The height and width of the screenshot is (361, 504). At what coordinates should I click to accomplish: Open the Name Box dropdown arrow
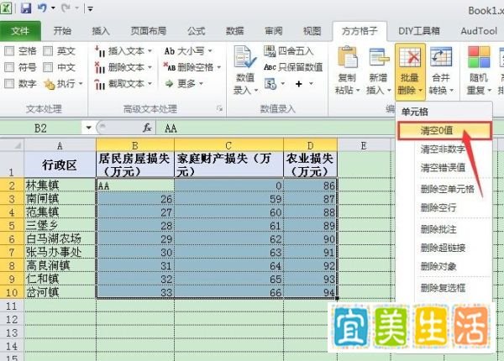coord(88,128)
